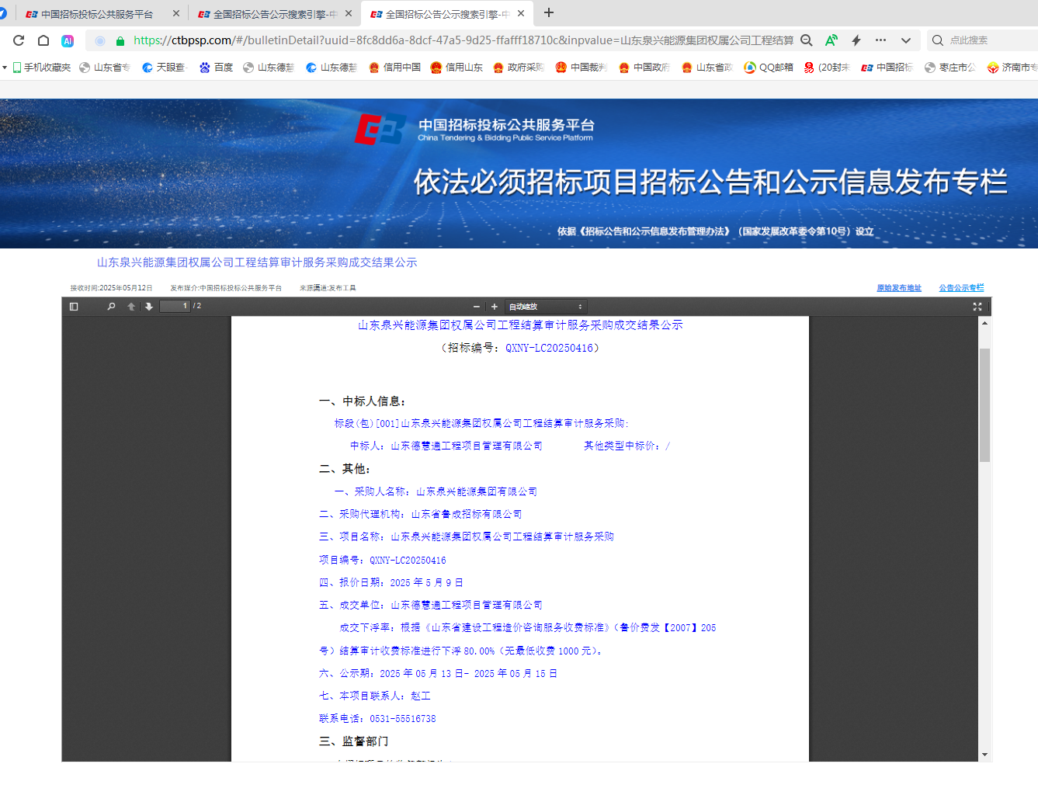Open the 百度 bookmark
This screenshot has width=1038, height=802.
[216, 68]
